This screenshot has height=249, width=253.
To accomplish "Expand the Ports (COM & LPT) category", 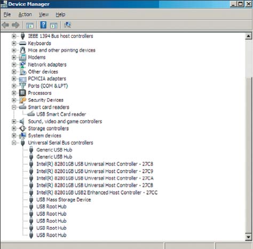I will tap(14, 86).
